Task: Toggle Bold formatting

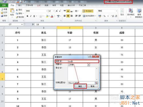Action: (x=27, y=16)
